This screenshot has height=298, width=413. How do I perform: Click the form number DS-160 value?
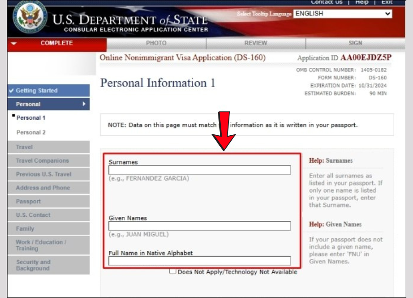[378, 78]
